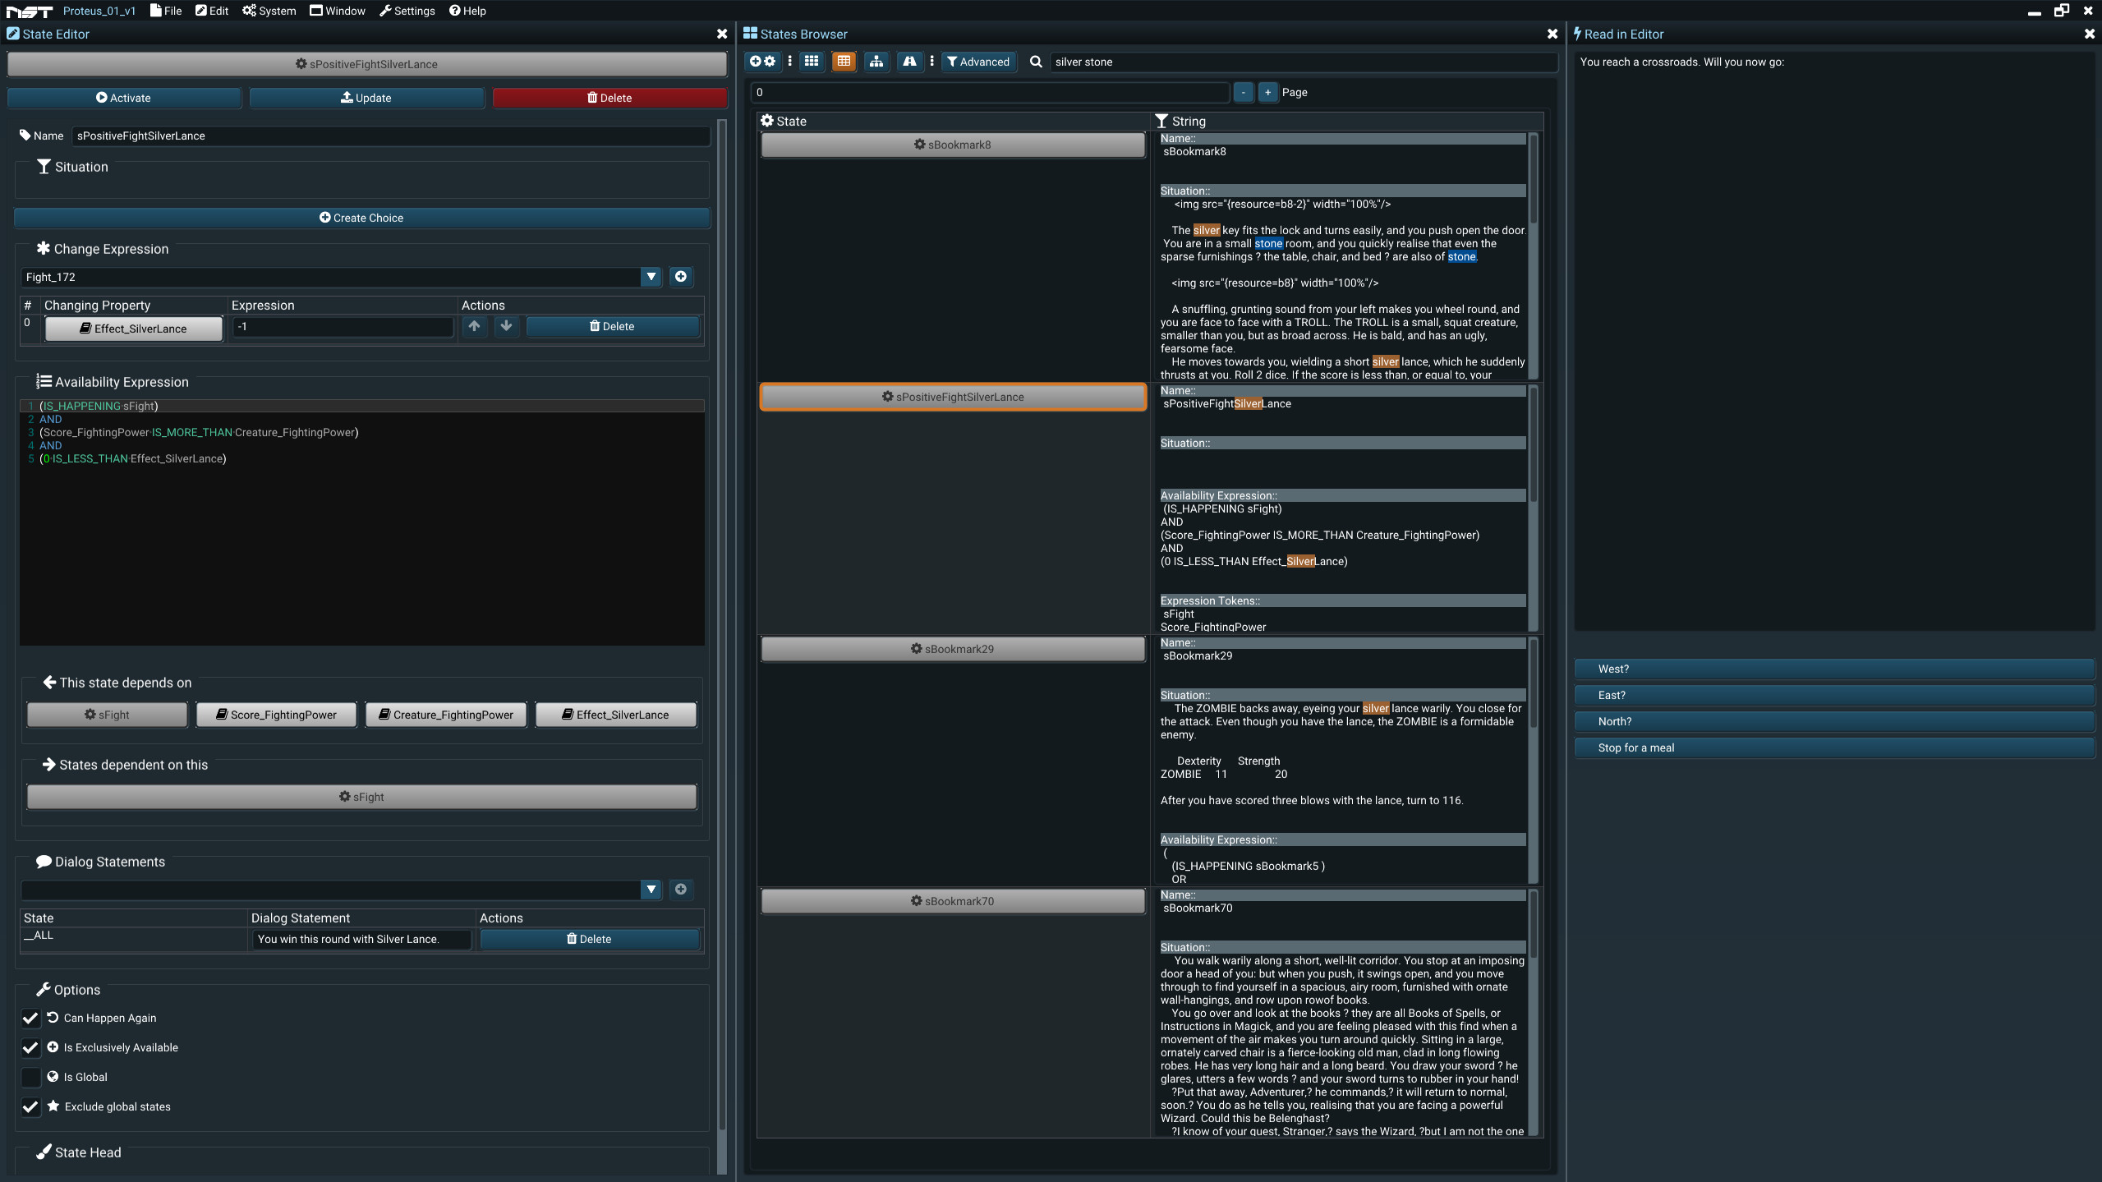Open the Settings menu

pyautogui.click(x=407, y=11)
